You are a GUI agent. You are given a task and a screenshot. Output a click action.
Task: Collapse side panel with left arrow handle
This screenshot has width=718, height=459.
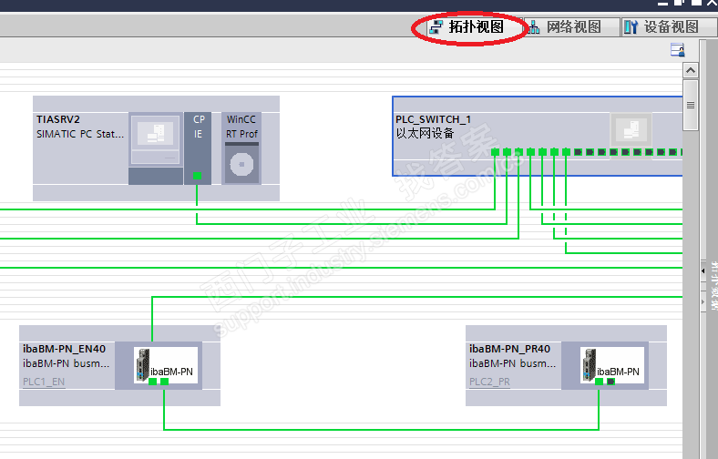coord(703,270)
